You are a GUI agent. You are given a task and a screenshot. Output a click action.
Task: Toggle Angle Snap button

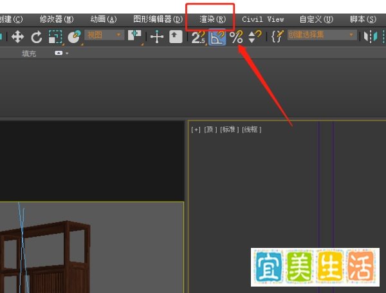click(217, 37)
